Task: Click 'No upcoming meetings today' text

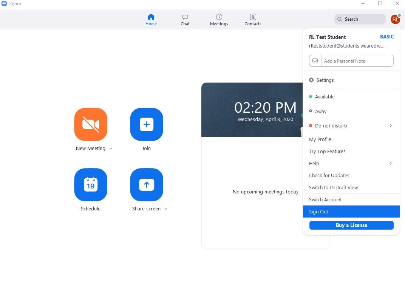Action: click(x=265, y=192)
